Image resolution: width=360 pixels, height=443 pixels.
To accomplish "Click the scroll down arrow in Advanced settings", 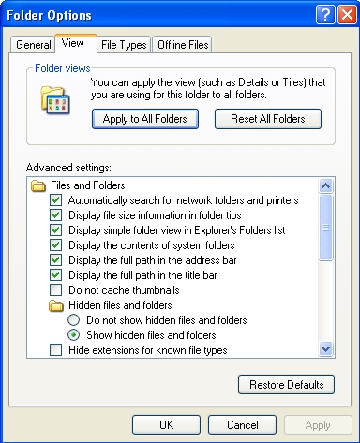I will [x=325, y=348].
